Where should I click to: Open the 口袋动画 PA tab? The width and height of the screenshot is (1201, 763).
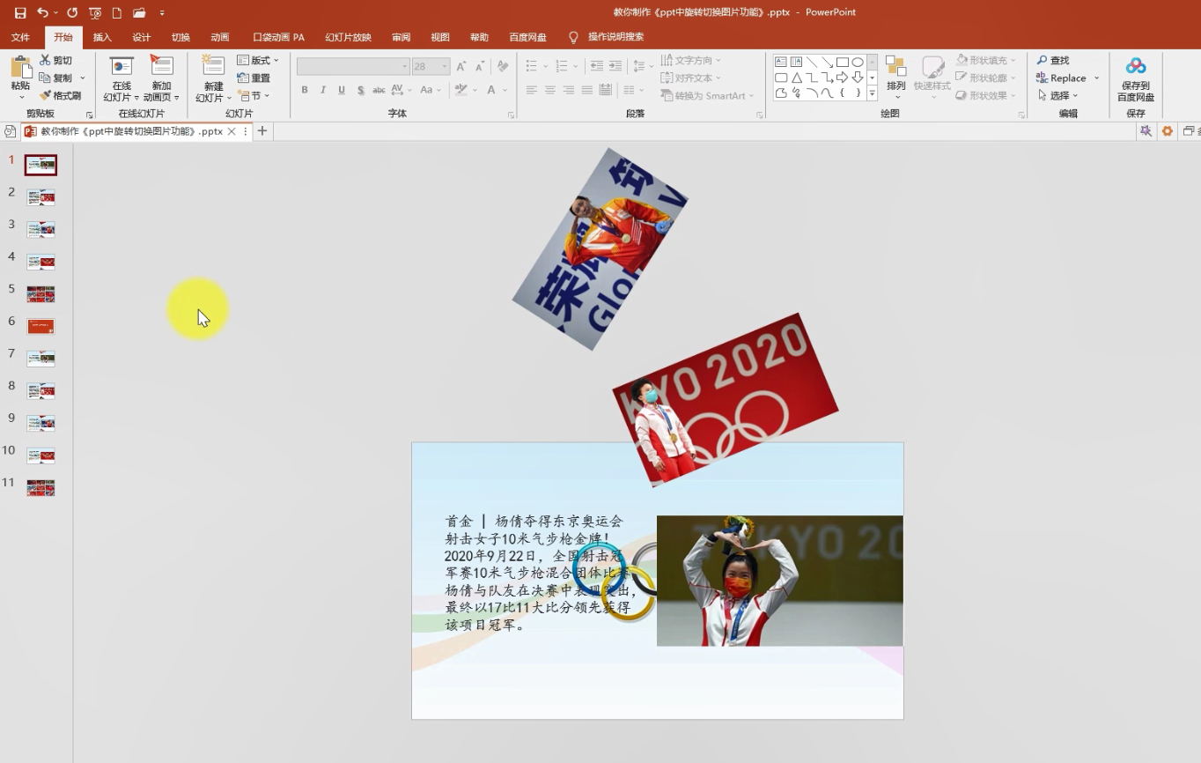[x=278, y=37]
